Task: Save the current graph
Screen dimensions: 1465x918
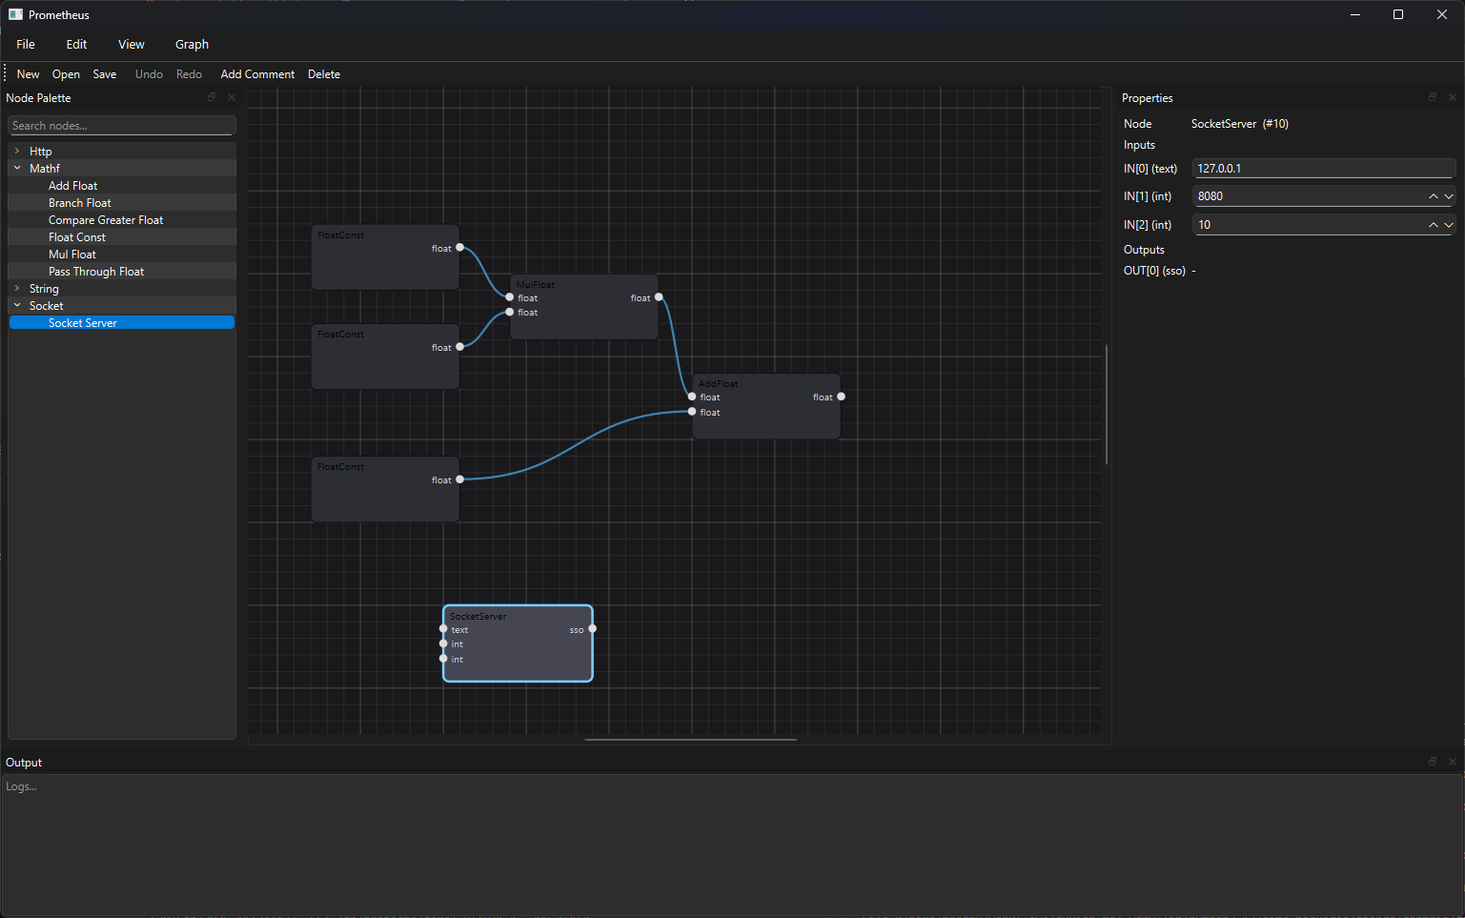Action: (x=105, y=74)
